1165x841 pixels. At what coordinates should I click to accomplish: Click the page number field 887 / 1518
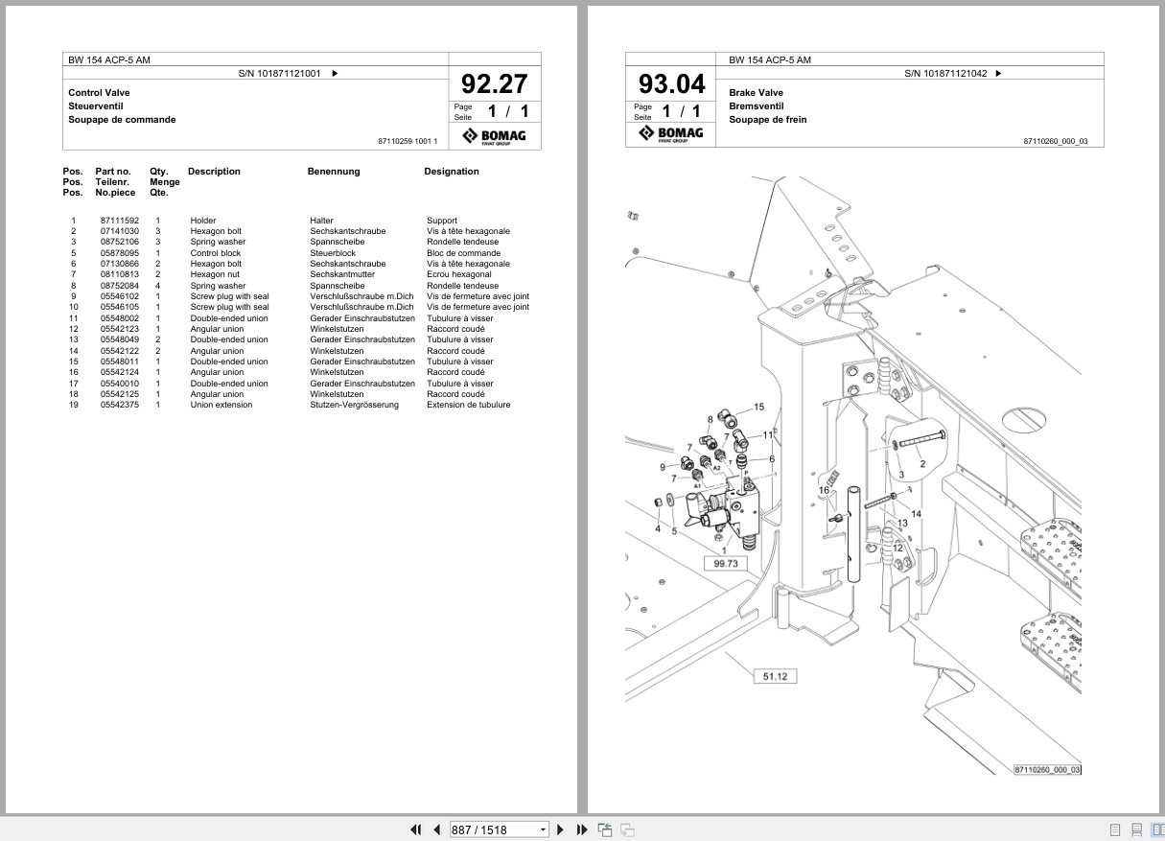(x=493, y=829)
